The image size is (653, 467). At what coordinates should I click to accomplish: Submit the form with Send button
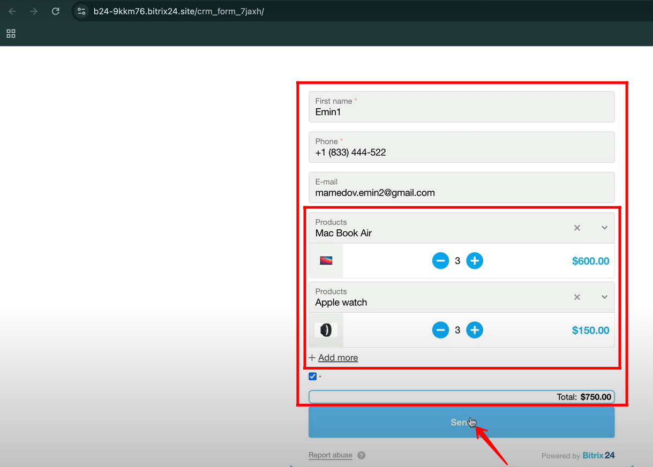tap(461, 423)
